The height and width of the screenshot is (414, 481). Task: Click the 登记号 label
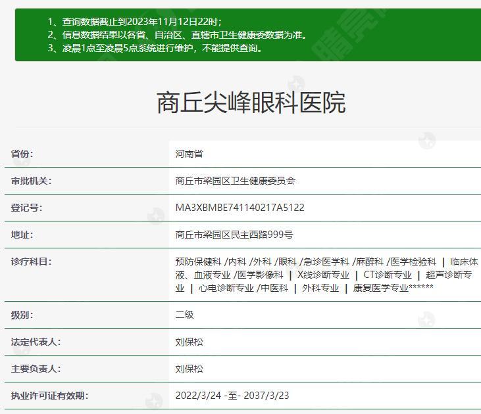point(27,208)
